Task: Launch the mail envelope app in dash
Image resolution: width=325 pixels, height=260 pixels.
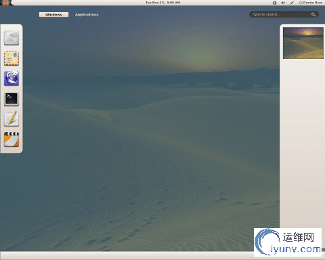Action: [x=12, y=58]
